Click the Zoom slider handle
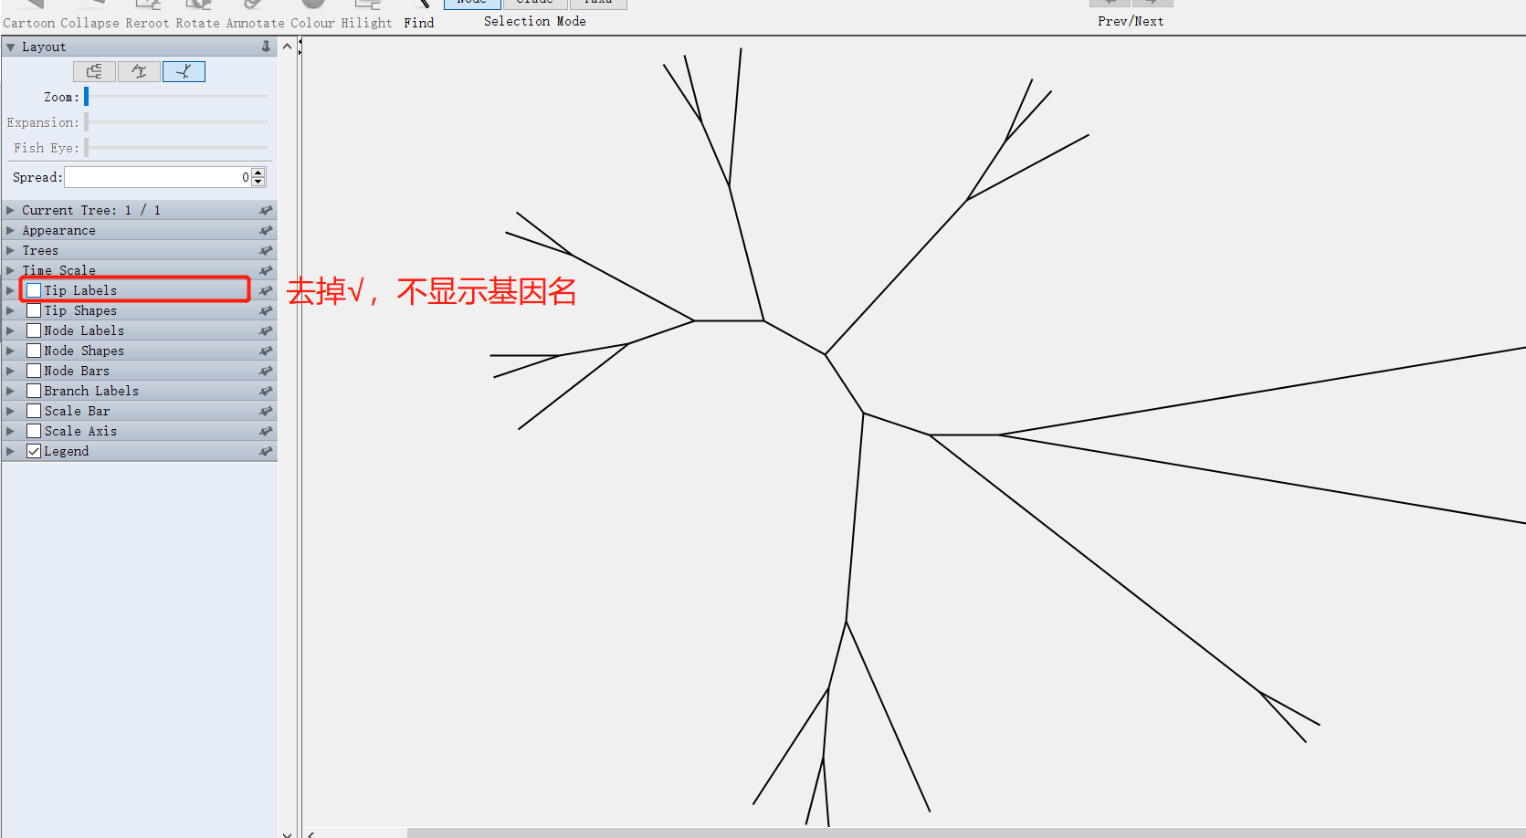Viewport: 1526px width, 838px height. (86, 96)
